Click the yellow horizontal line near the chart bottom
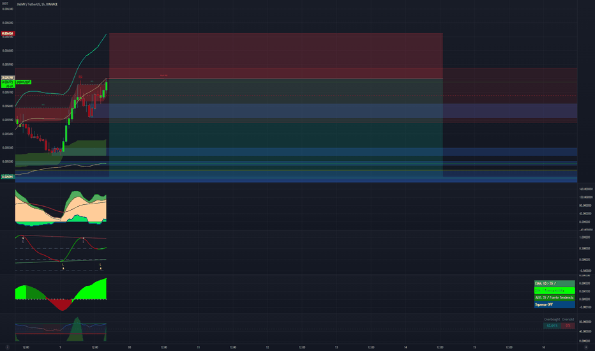Screen dimensions: 595x351 pyautogui.click(x=296, y=170)
